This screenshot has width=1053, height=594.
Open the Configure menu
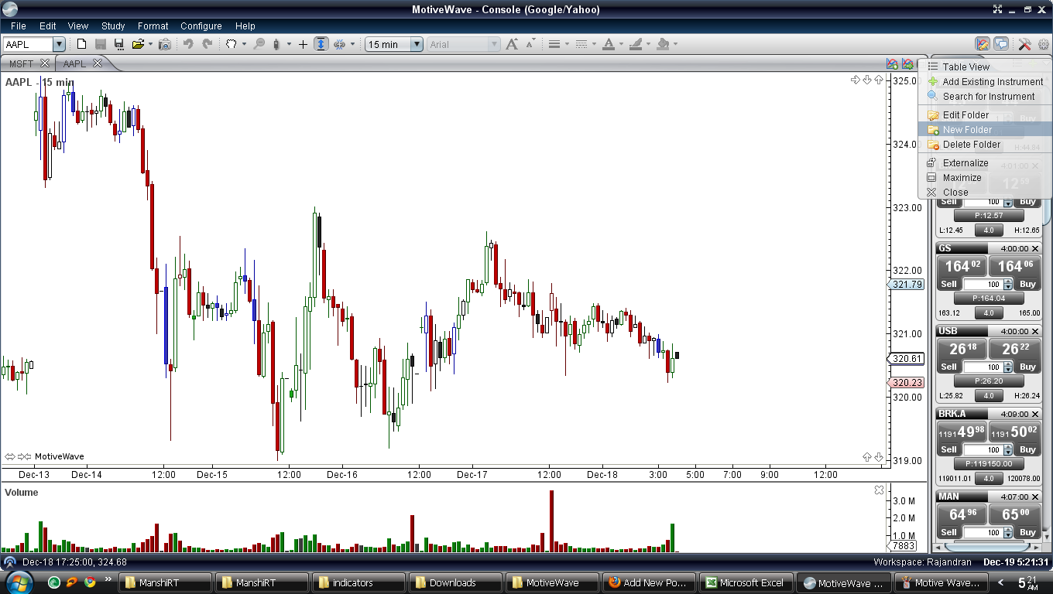[201, 26]
